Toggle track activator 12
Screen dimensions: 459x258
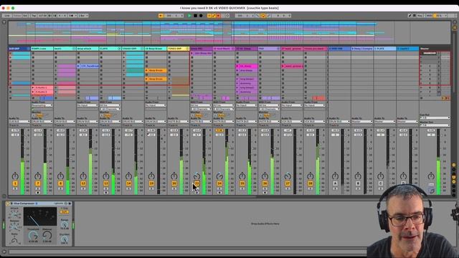coord(83,183)
